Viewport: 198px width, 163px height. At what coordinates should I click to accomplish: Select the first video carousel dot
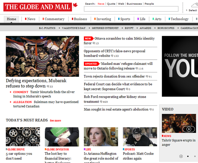(188, 156)
